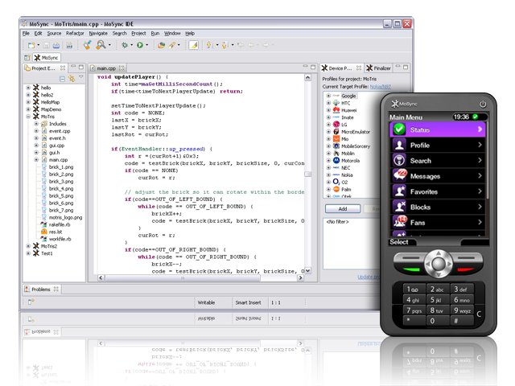The width and height of the screenshot is (515, 386).
Task: Click the current target profile link
Action: pos(381,87)
